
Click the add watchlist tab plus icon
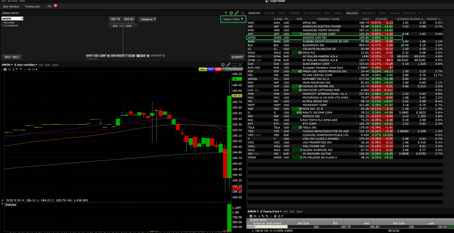click(x=419, y=13)
